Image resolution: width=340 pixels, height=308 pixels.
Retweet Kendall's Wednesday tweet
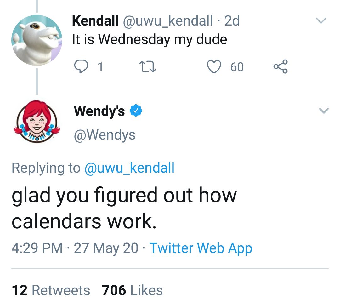147,67
